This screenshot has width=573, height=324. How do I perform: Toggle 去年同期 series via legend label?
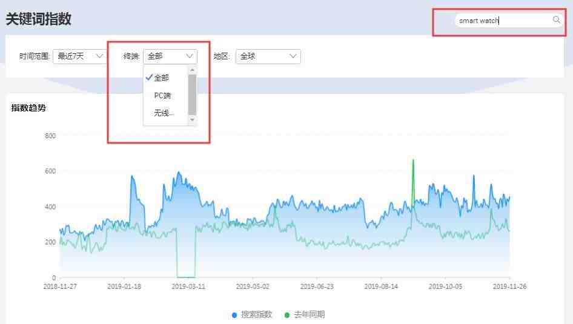click(x=309, y=315)
